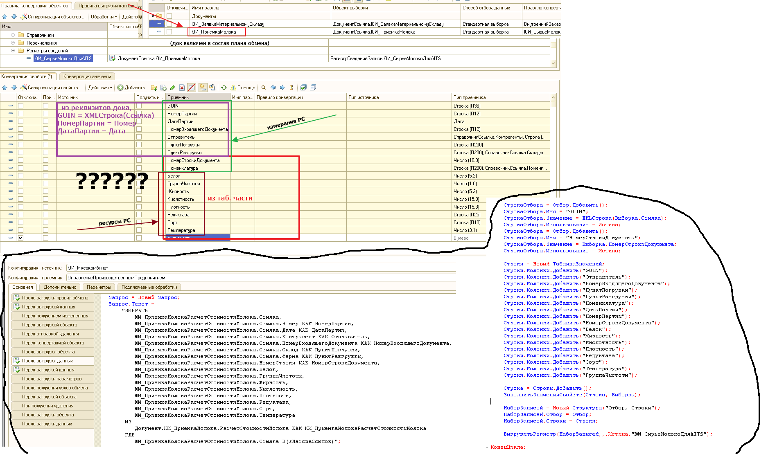The width and height of the screenshot is (768, 454).
Task: Select Основная tab
Action: pos(23,287)
